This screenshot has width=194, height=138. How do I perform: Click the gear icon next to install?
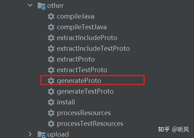click(51, 102)
